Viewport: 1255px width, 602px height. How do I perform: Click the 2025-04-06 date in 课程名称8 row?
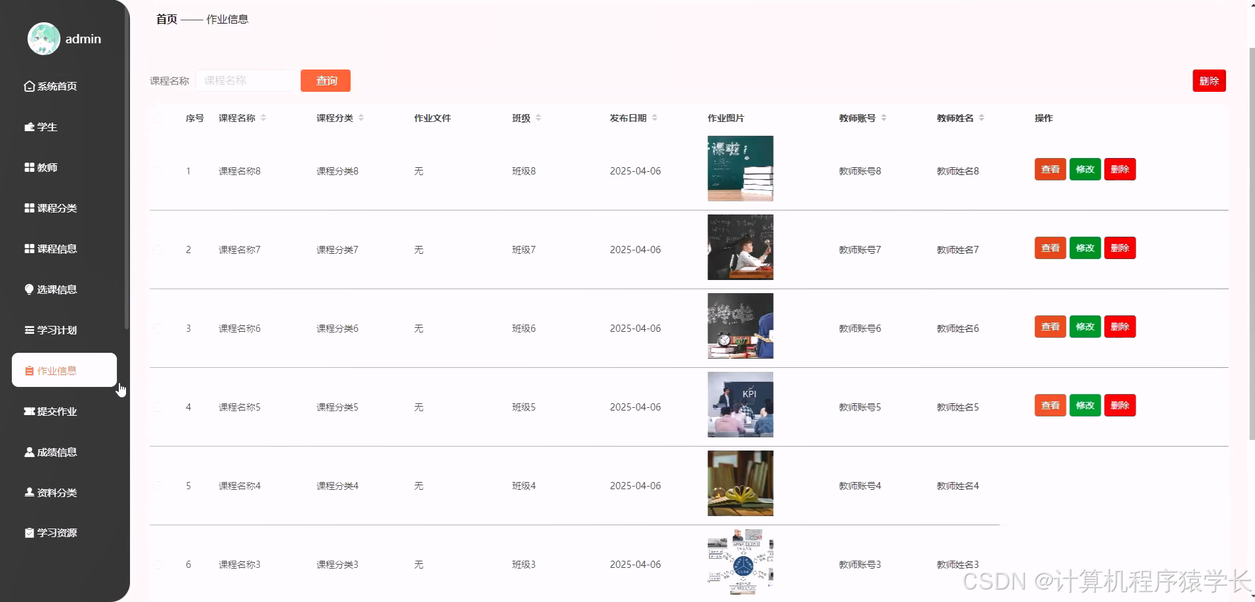point(635,171)
